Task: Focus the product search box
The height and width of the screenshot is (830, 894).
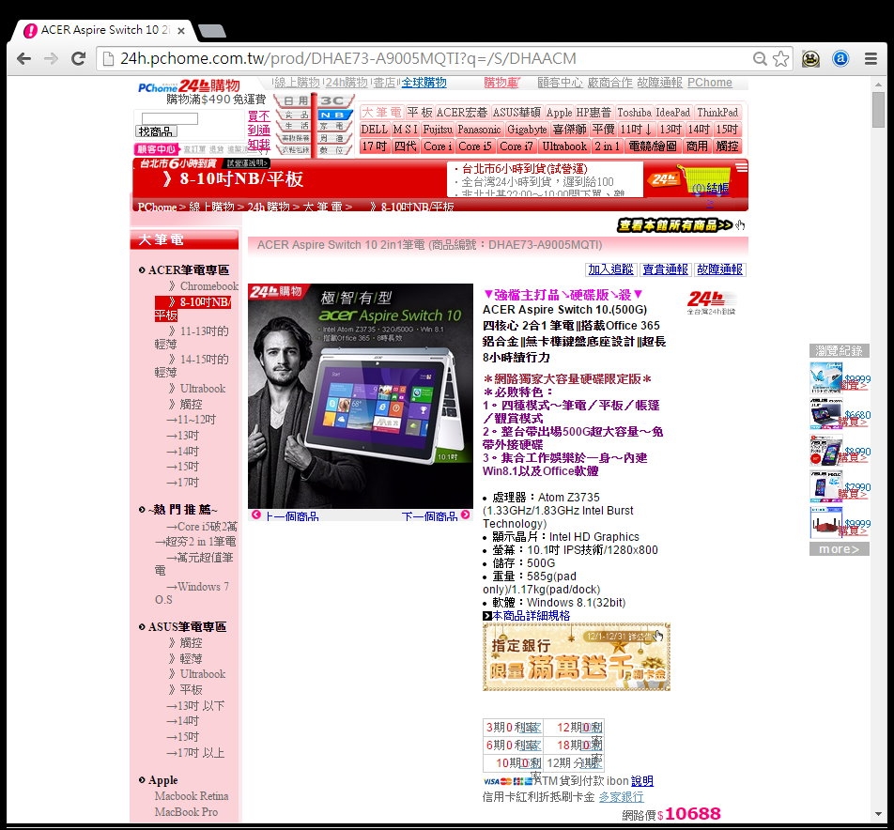Action: 170,118
